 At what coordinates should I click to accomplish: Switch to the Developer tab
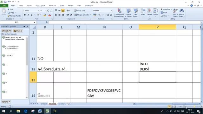[89, 6]
